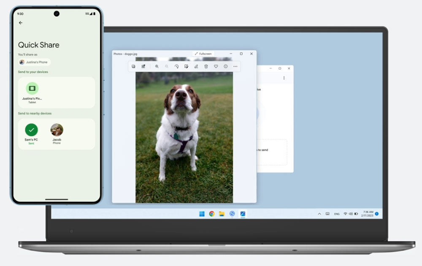This screenshot has width=422, height=266.
Task: Click the dashed drop area labeled "to send"
Action: (x=272, y=152)
